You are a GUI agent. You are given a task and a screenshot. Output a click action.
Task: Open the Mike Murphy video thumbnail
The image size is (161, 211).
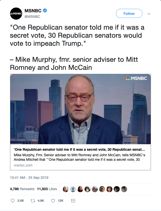tap(80, 109)
